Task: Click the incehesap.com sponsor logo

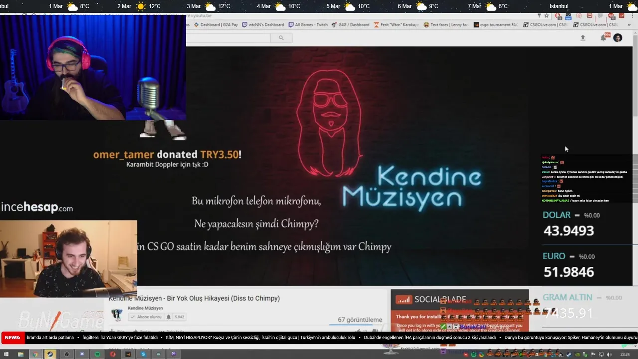Action: click(x=36, y=208)
